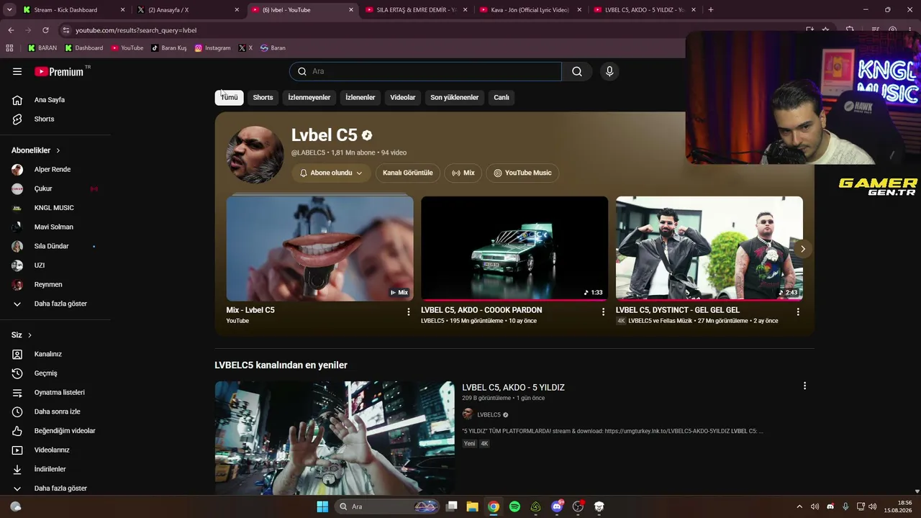Open more options for GEL GEL GEL video
The width and height of the screenshot is (921, 518).
coord(798,312)
